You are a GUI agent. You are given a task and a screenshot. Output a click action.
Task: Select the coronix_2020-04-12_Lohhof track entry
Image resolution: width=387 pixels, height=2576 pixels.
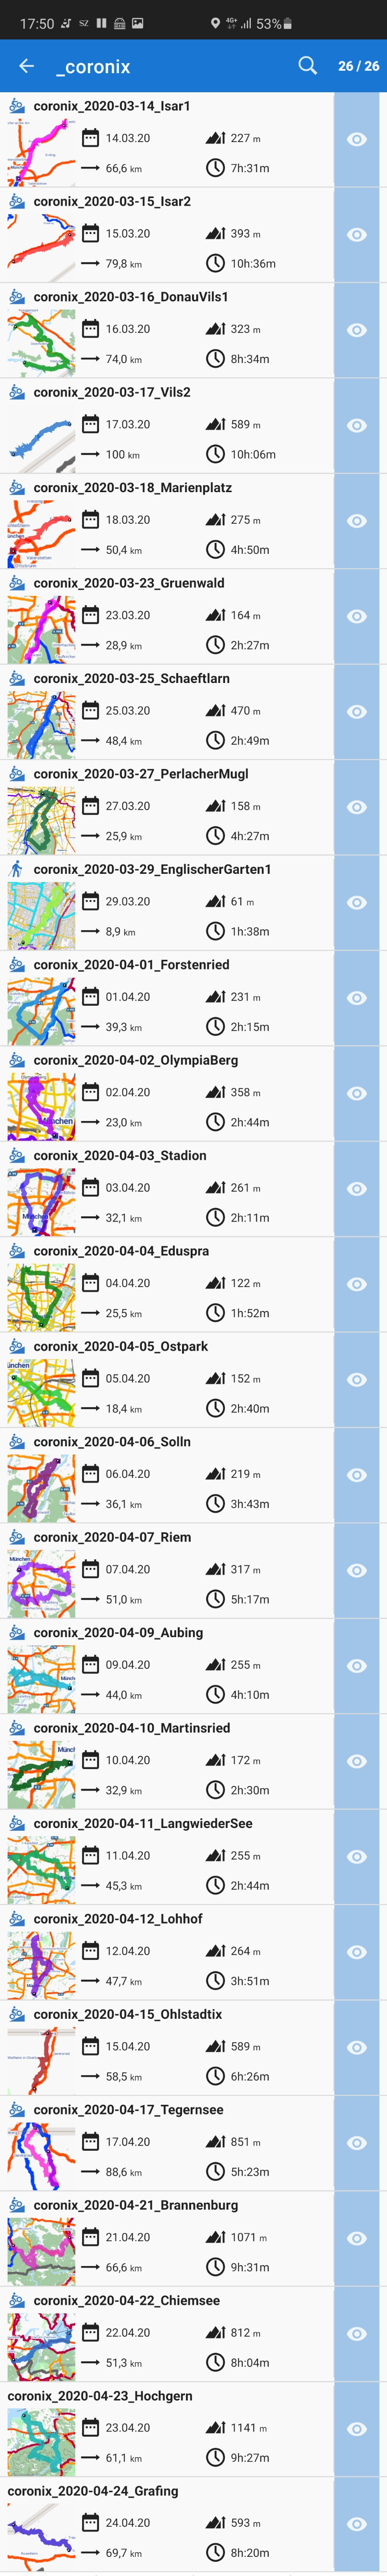point(167,1952)
